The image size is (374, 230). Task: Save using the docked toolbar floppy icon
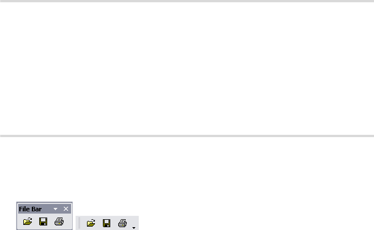click(107, 223)
